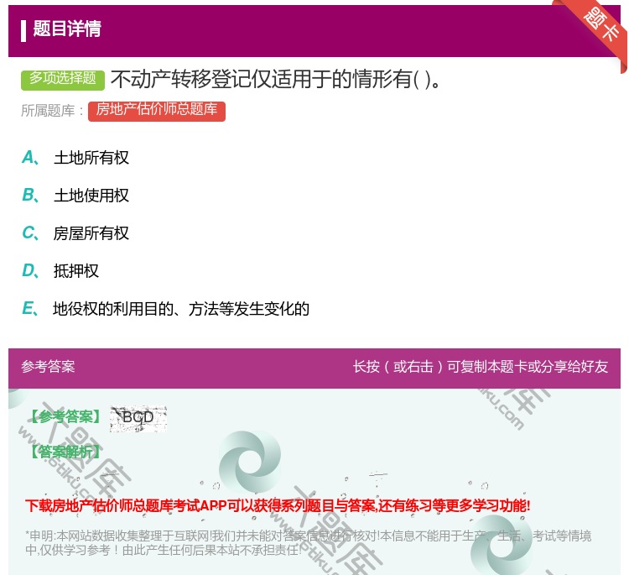Select option C 房屋所有权
Screen dimensions: 629x575
click(75, 233)
